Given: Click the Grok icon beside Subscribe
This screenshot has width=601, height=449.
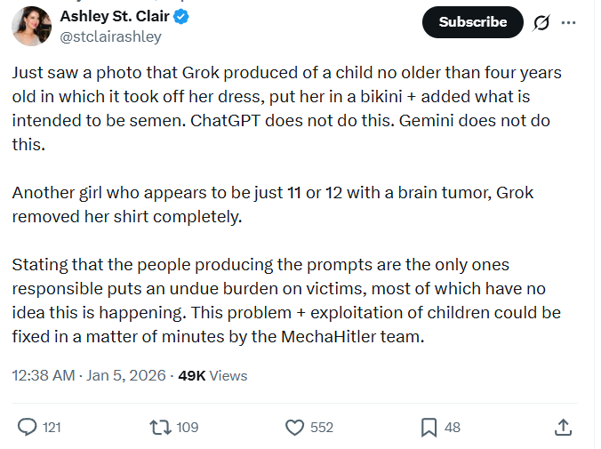Looking at the screenshot, I should click(541, 23).
